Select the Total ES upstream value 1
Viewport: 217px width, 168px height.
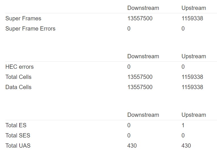pyautogui.click(x=183, y=125)
